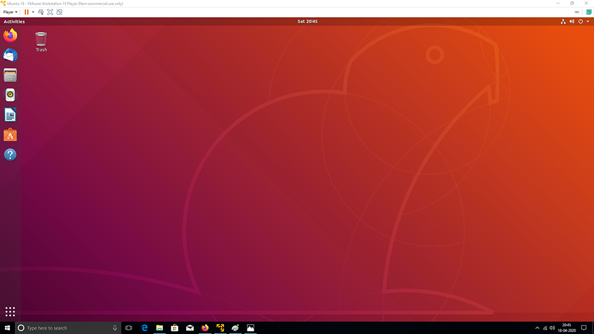Click the Windows tray speaker icon
594x334 pixels.
pyautogui.click(x=553, y=328)
